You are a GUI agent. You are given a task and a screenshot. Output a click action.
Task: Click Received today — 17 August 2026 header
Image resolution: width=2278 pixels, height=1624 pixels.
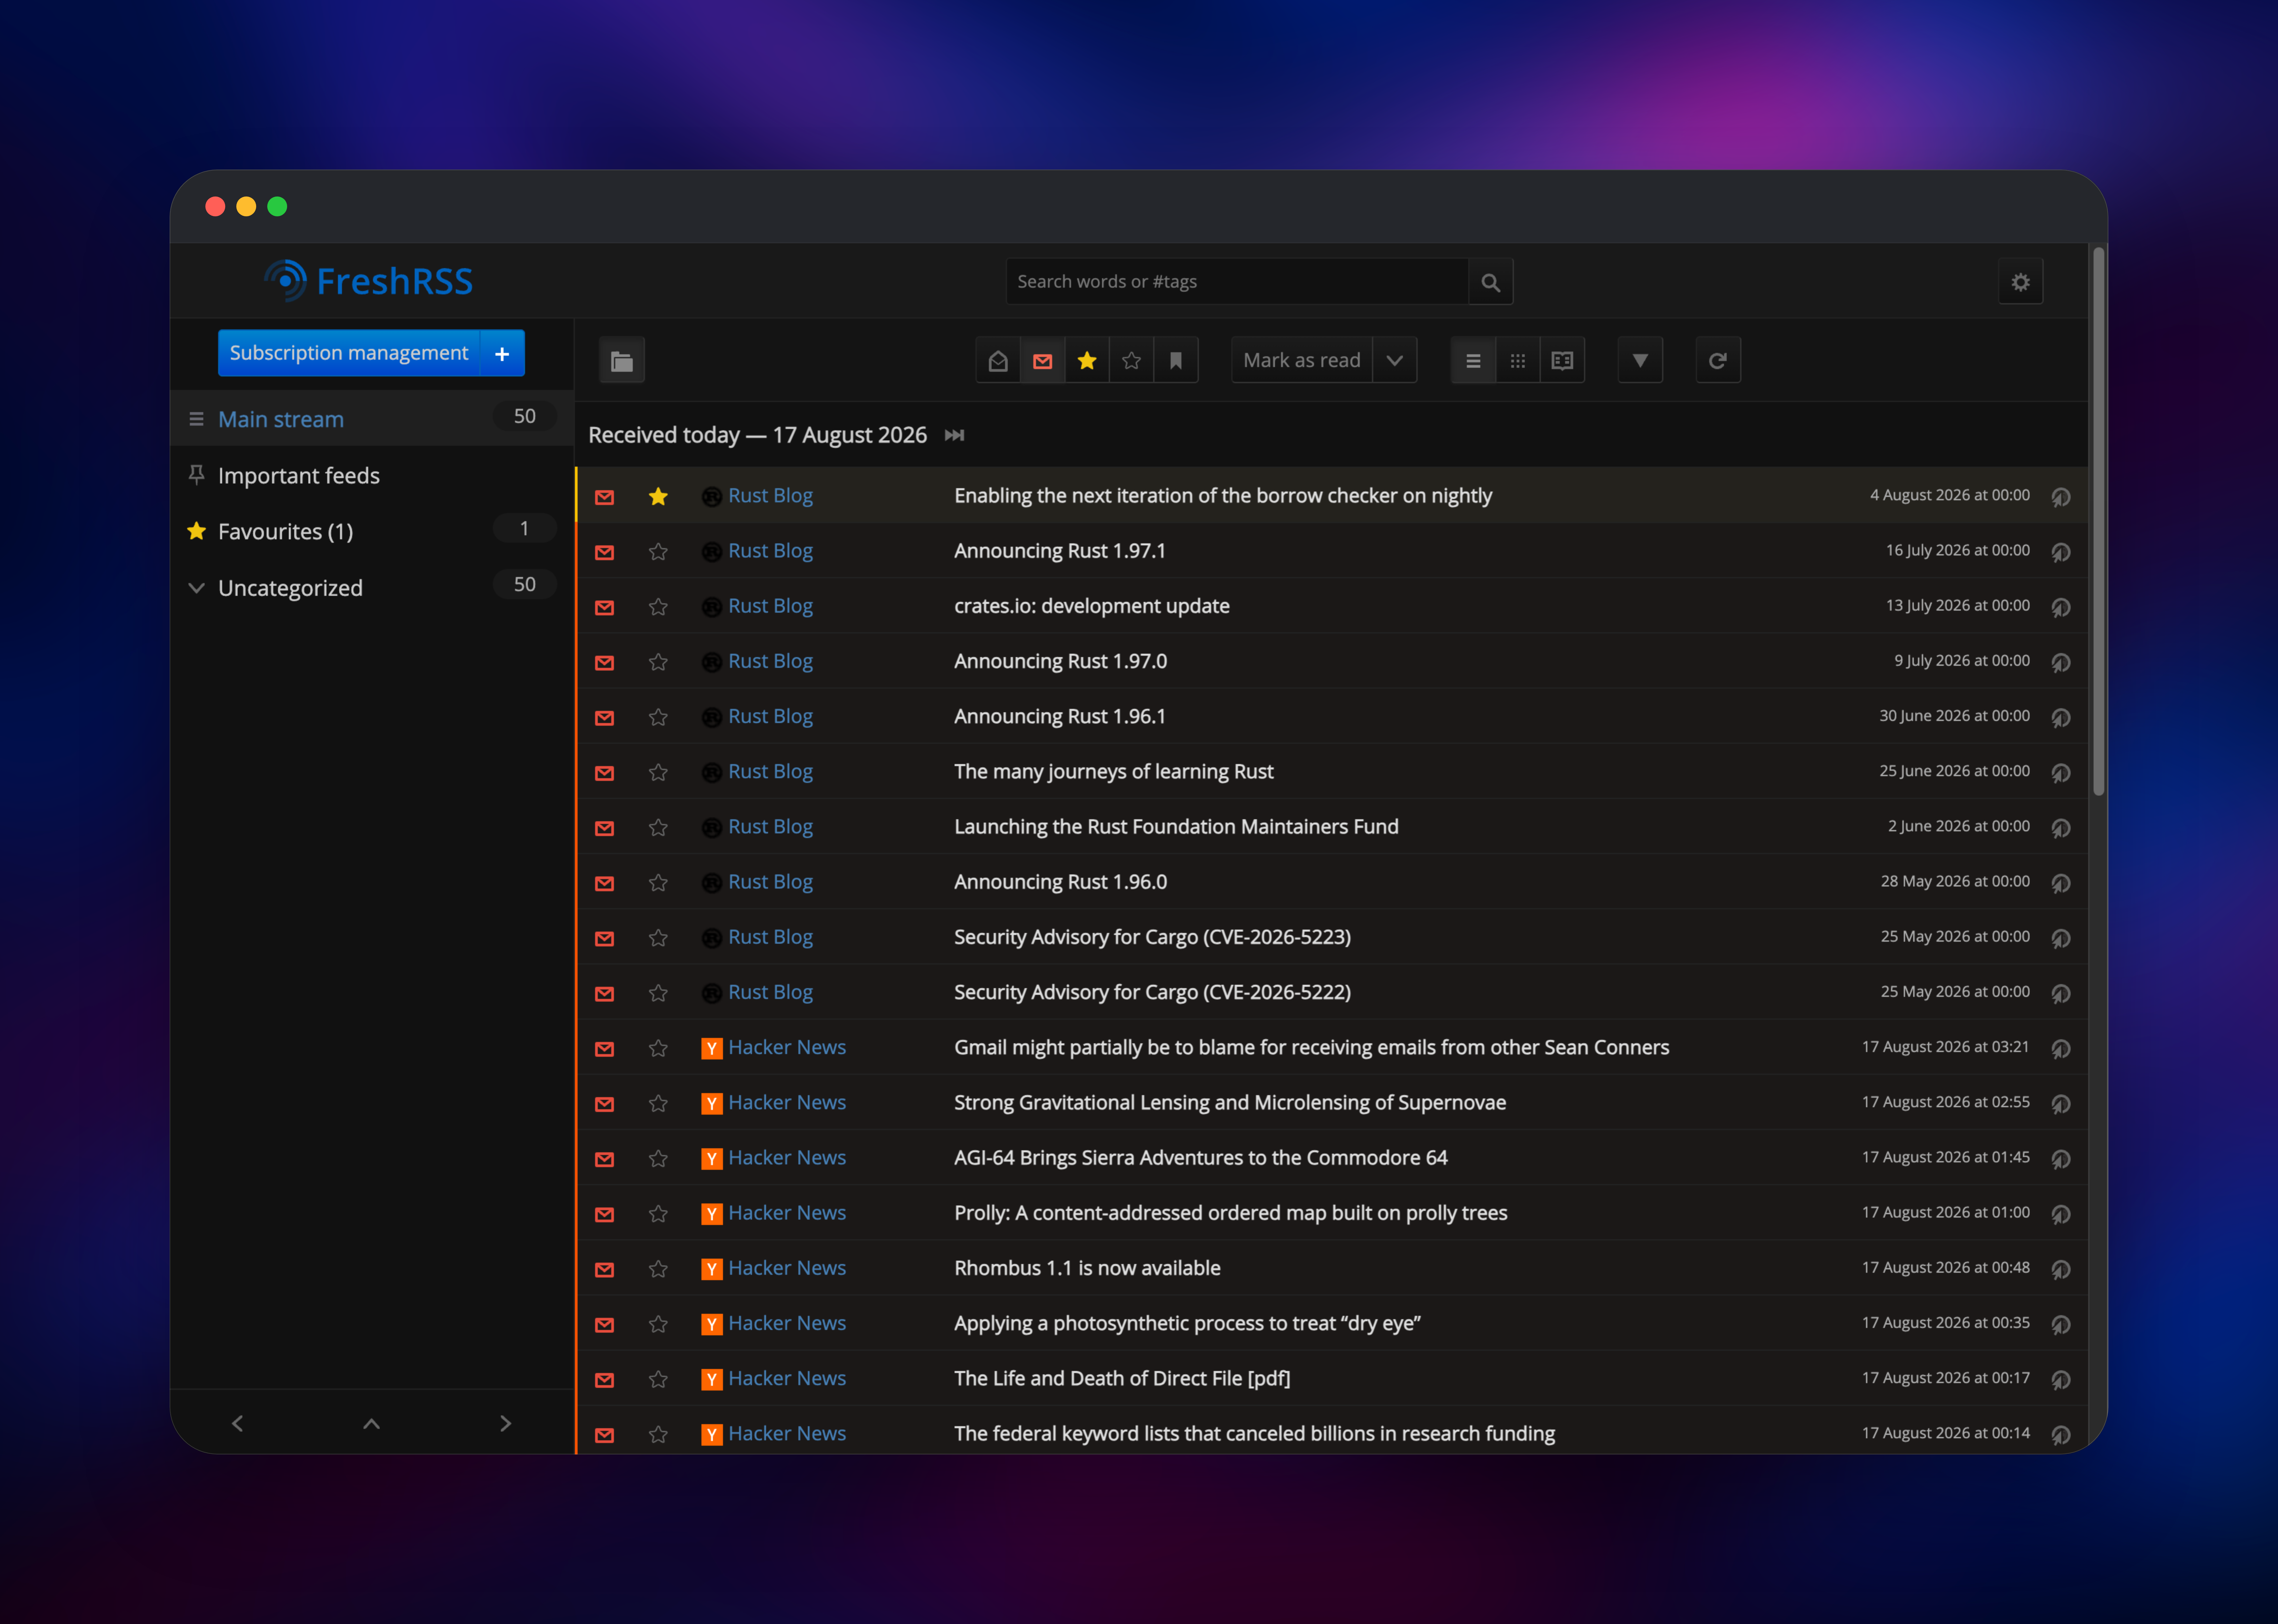(757, 435)
